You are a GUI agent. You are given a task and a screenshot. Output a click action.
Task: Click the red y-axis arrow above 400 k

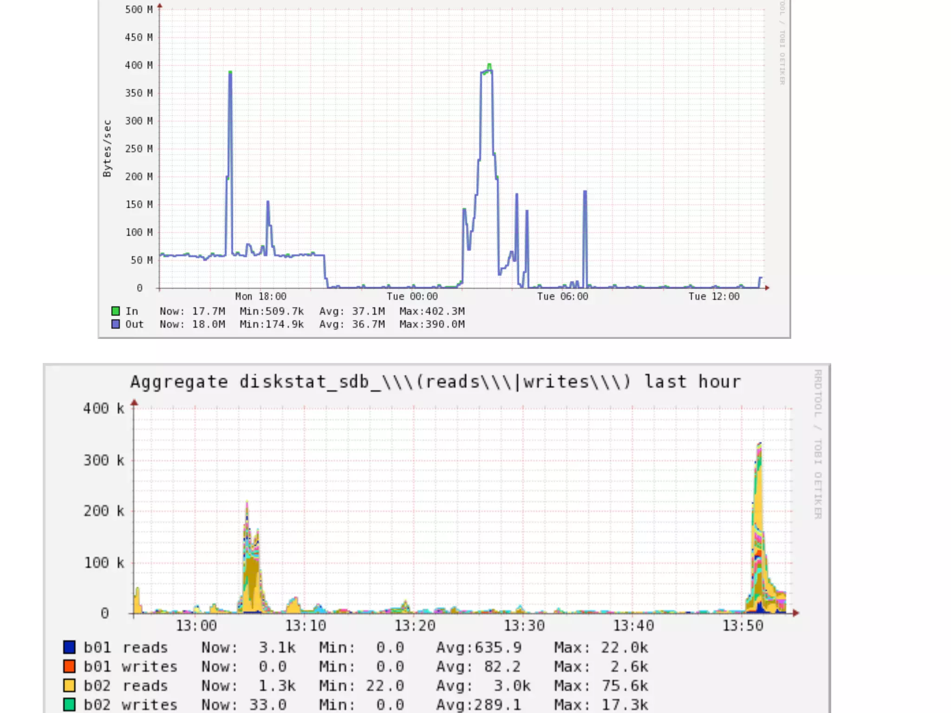click(134, 402)
